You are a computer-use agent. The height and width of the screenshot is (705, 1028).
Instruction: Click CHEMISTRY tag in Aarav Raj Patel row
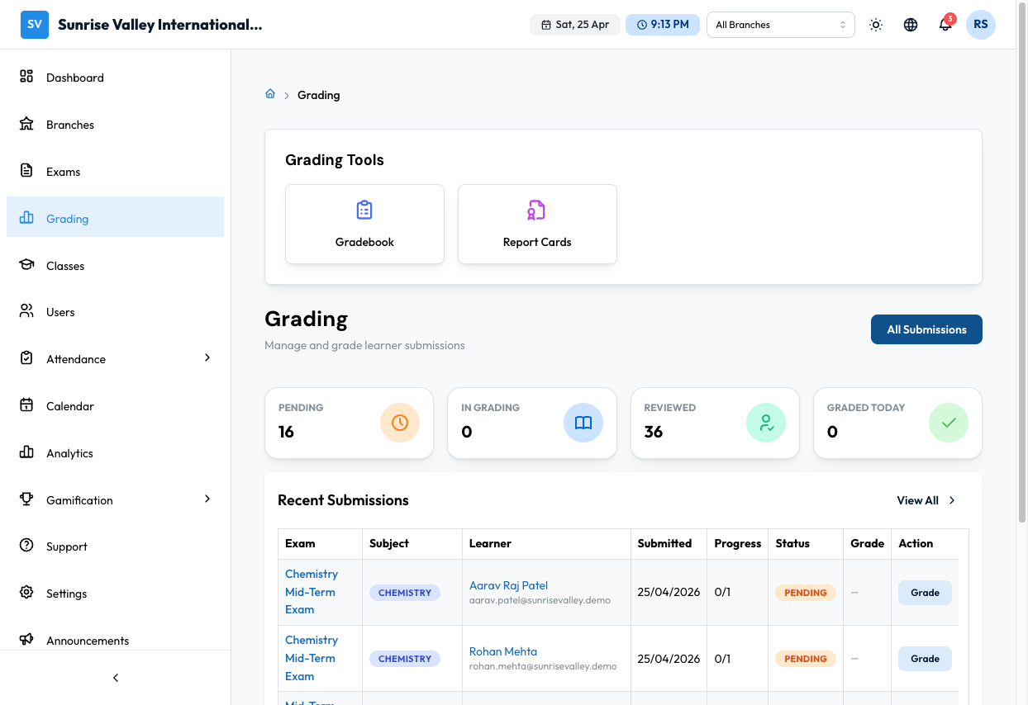click(405, 593)
